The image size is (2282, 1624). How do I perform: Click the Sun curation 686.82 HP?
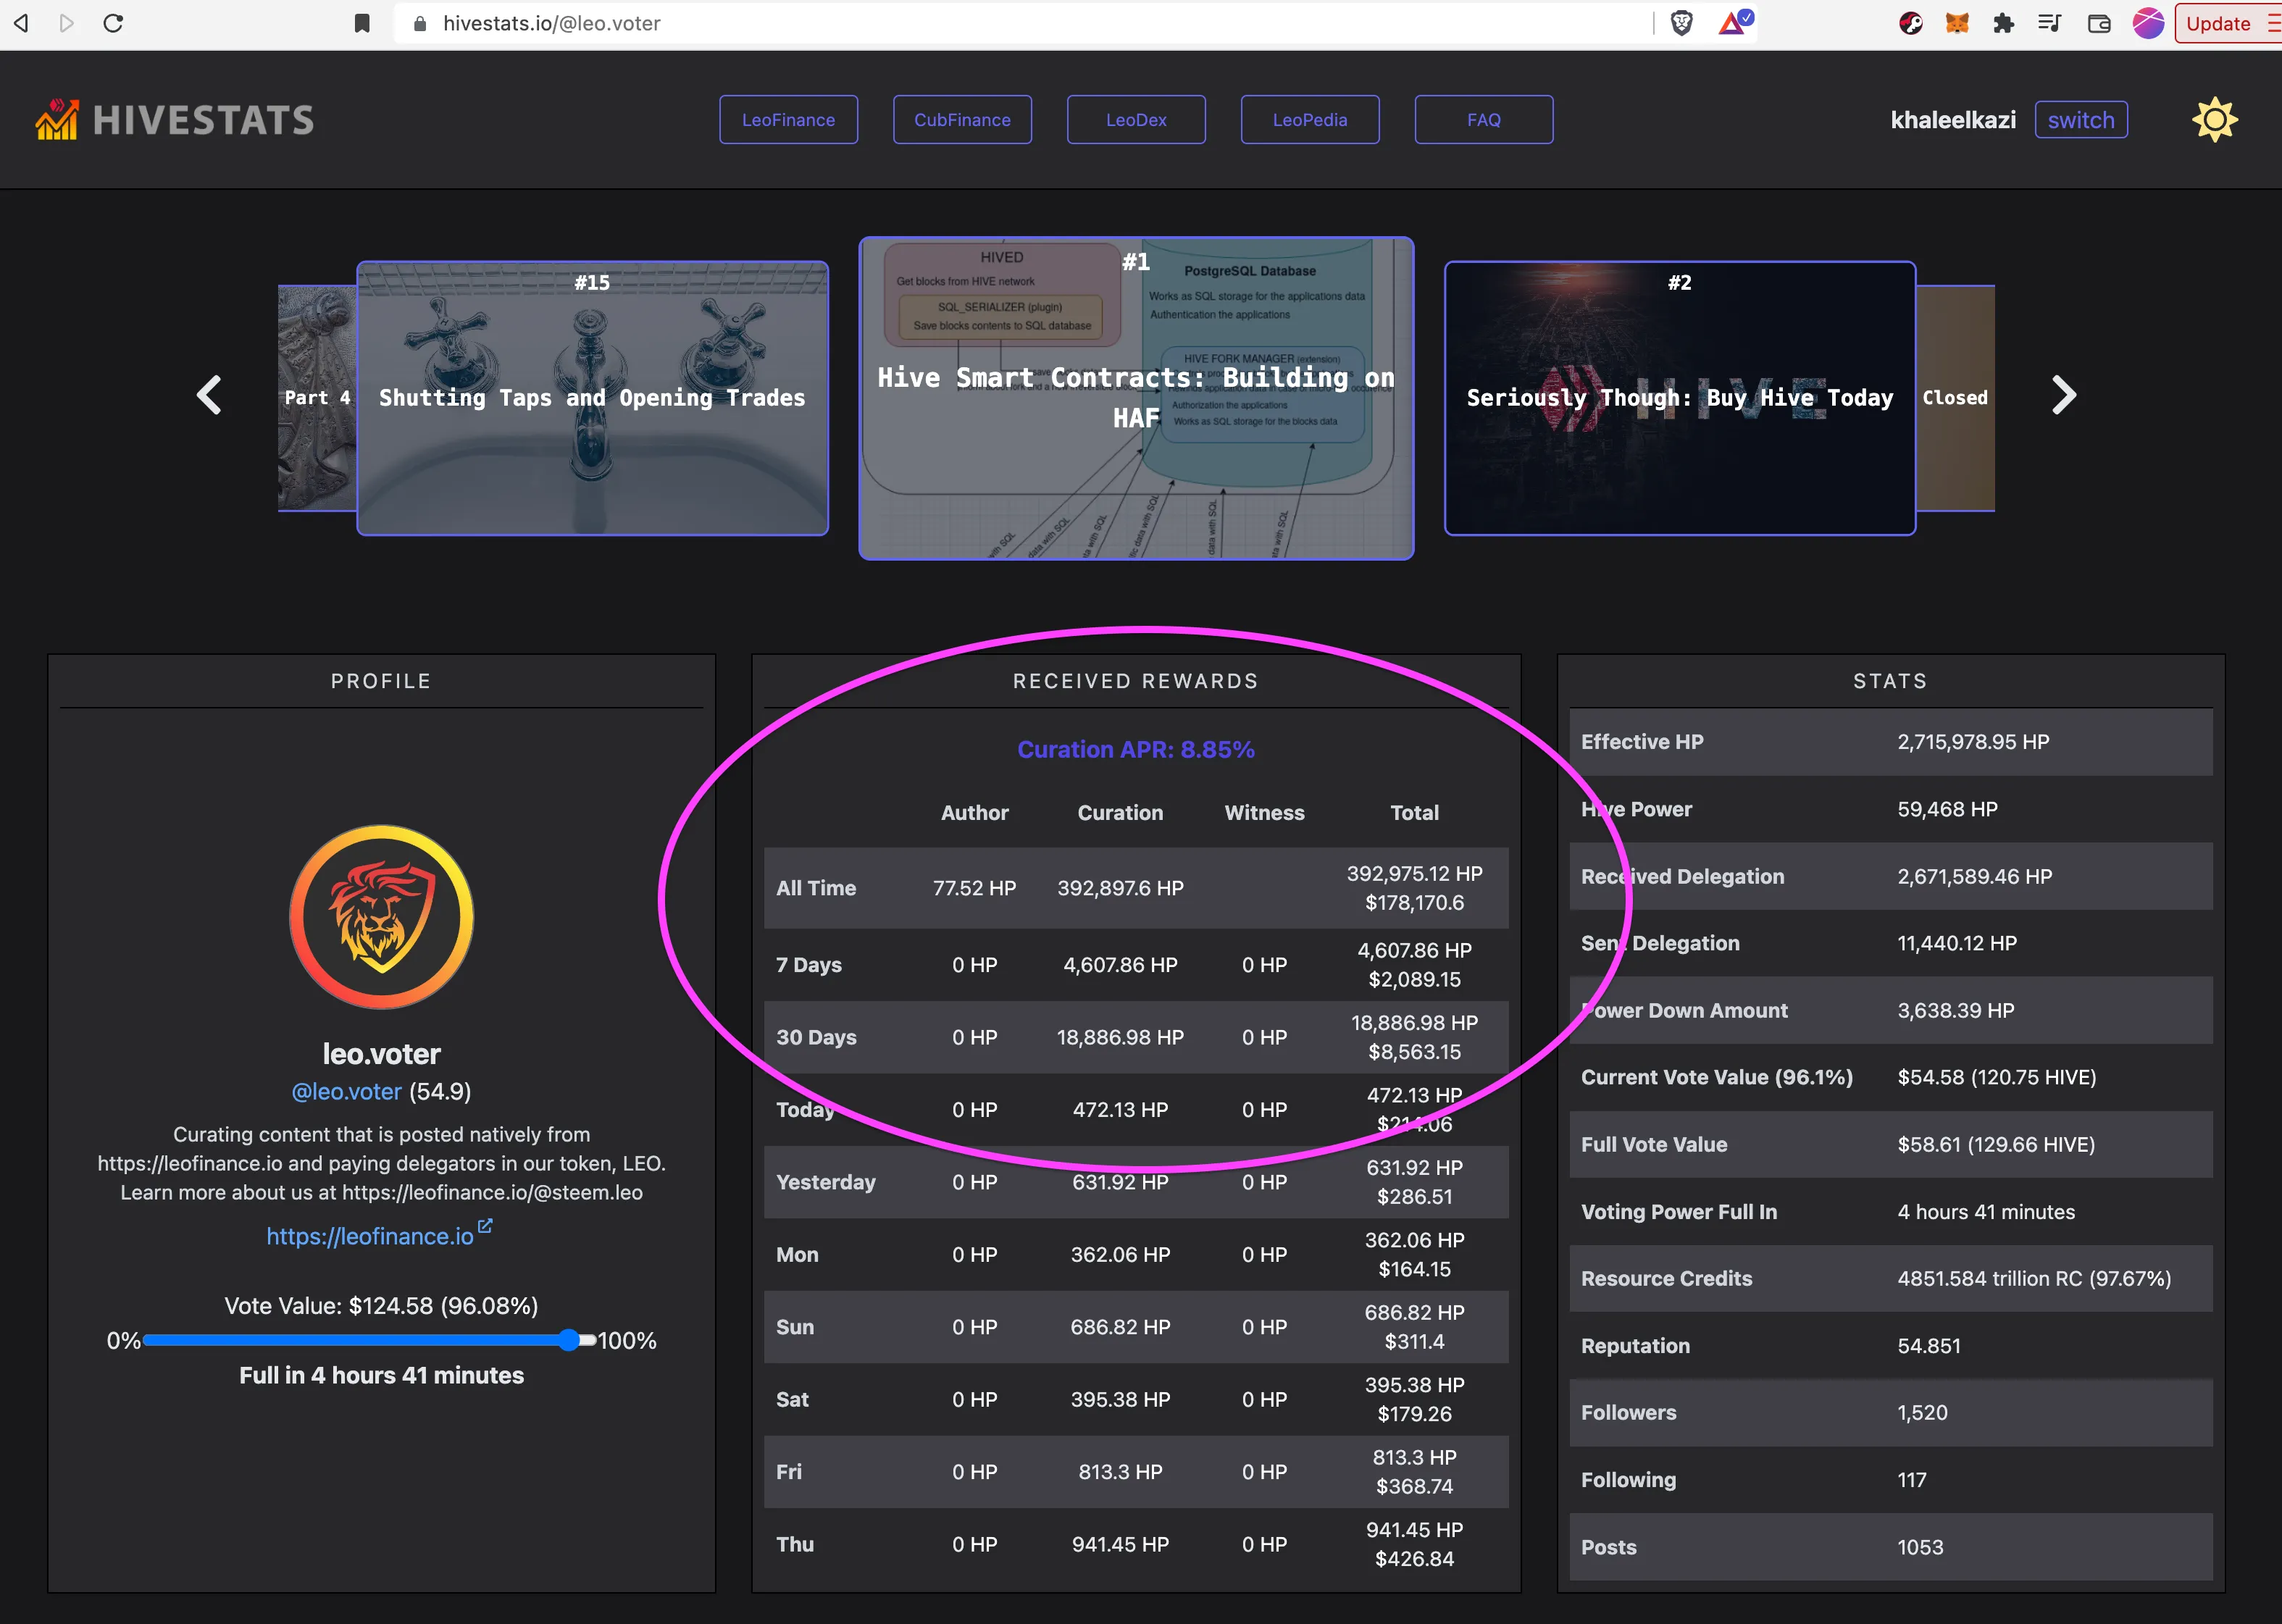[x=1120, y=1327]
